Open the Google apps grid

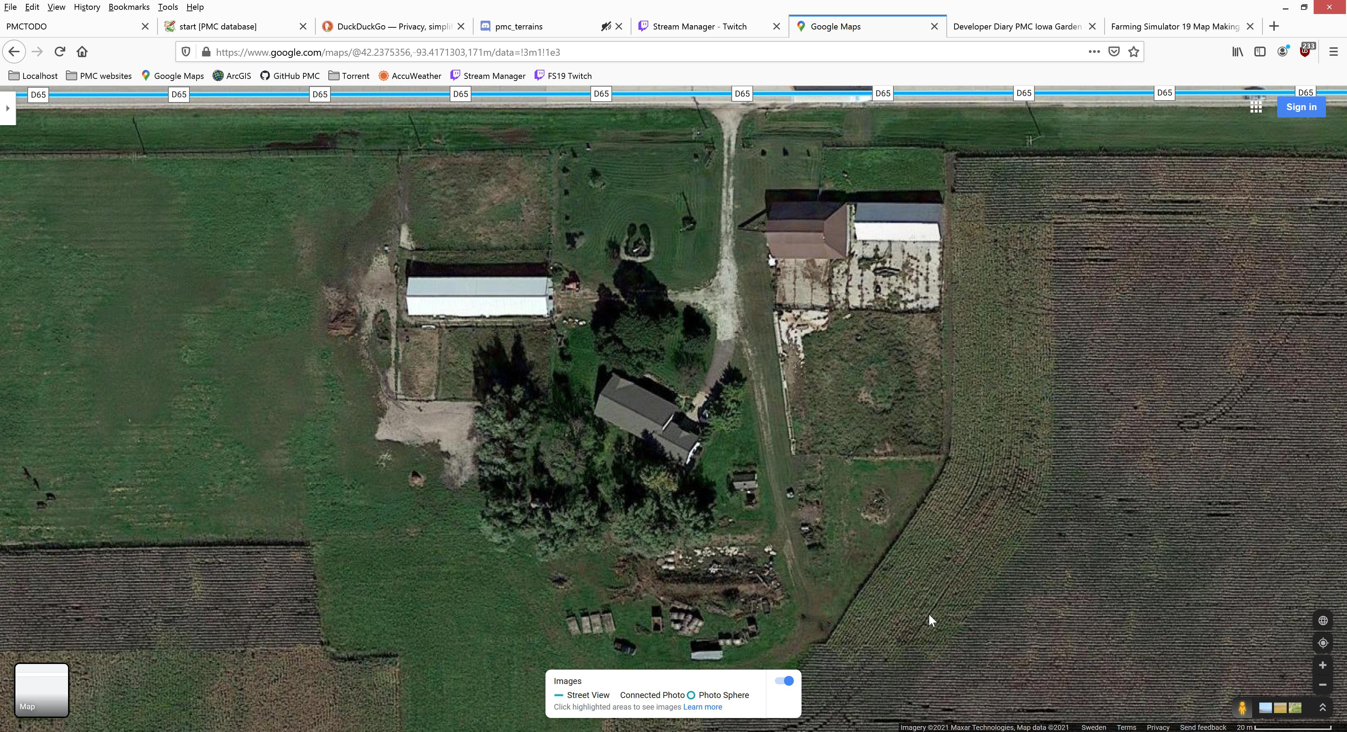pos(1256,107)
